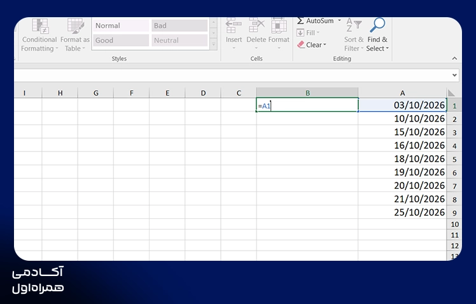Select row 5 header
The height and width of the screenshot is (304, 476).
click(x=454, y=159)
